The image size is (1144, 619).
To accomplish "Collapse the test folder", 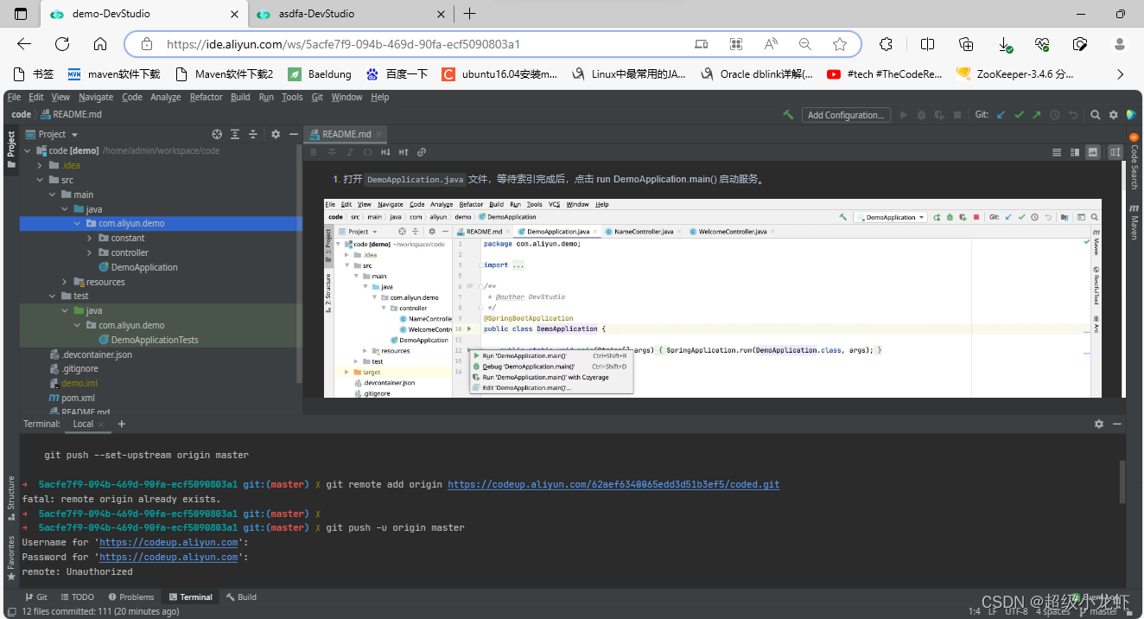I will pyautogui.click(x=53, y=296).
